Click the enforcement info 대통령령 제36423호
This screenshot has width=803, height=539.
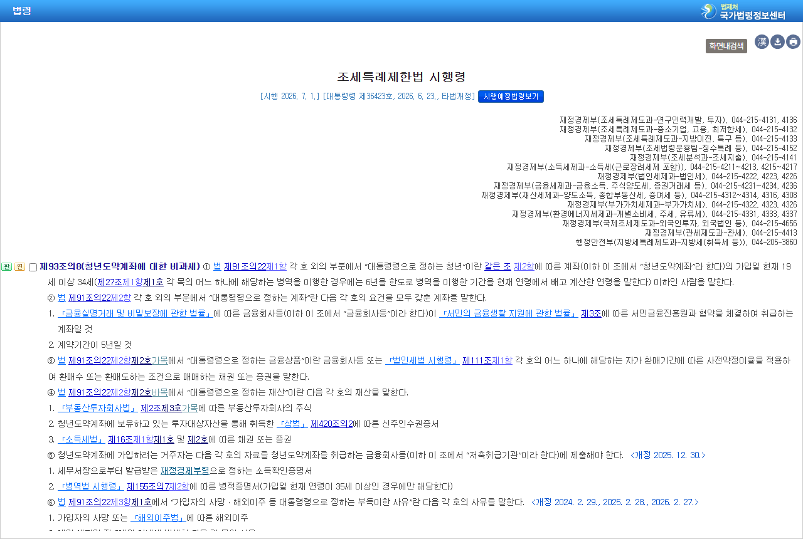[359, 97]
